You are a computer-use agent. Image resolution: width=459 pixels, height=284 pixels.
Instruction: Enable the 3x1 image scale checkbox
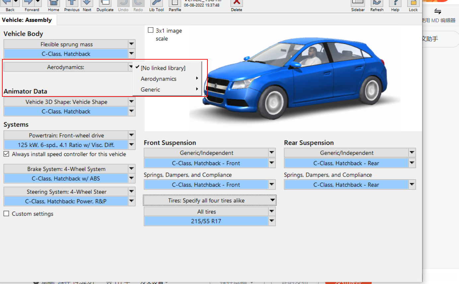pos(151,30)
